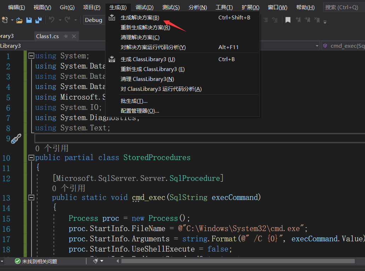Close the Class1.cs tab
The width and height of the screenshot is (365, 271).
click(74, 36)
